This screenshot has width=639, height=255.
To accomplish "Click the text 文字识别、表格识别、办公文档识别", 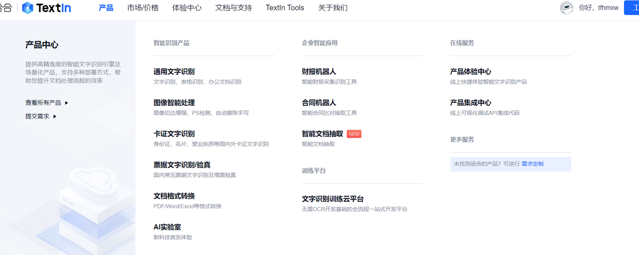I will (x=198, y=82).
